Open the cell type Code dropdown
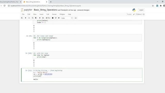The width and height of the screenshot is (165, 93). click(67, 18)
